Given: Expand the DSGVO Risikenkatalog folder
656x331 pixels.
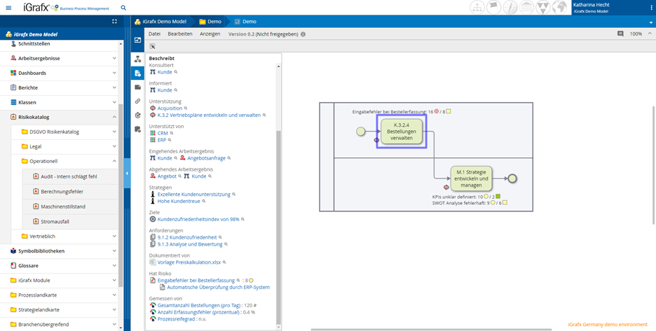Looking at the screenshot, I should click(114, 132).
